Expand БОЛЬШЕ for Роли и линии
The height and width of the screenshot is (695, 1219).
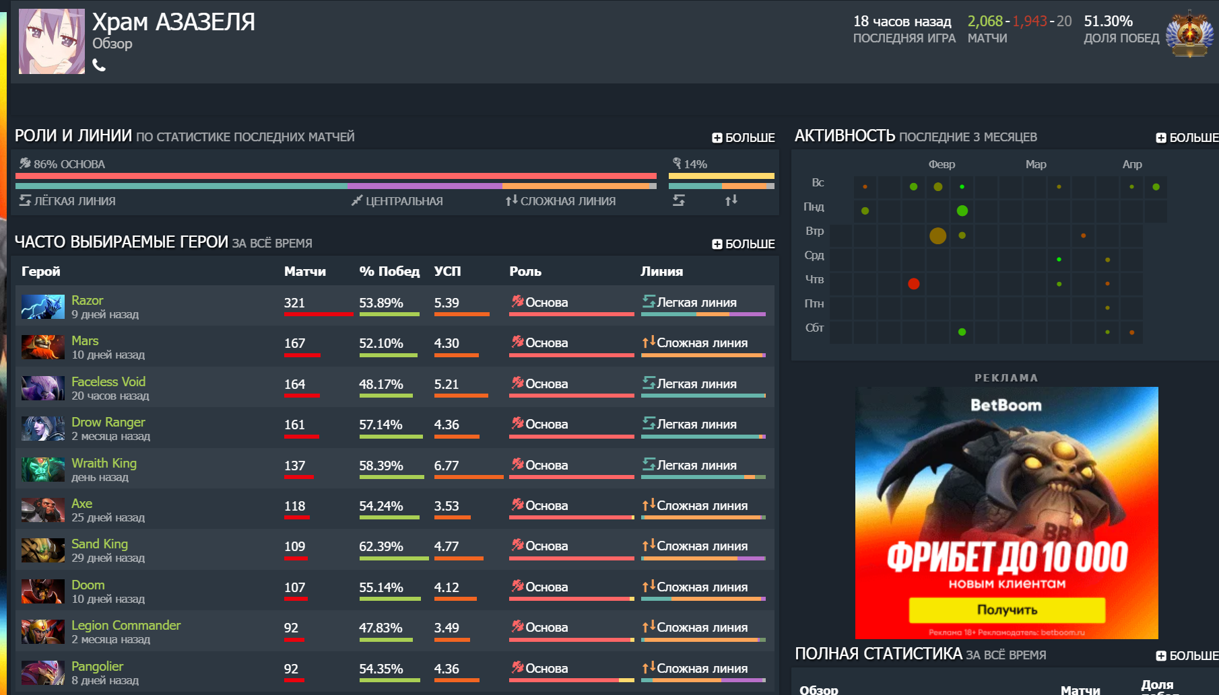pos(744,137)
